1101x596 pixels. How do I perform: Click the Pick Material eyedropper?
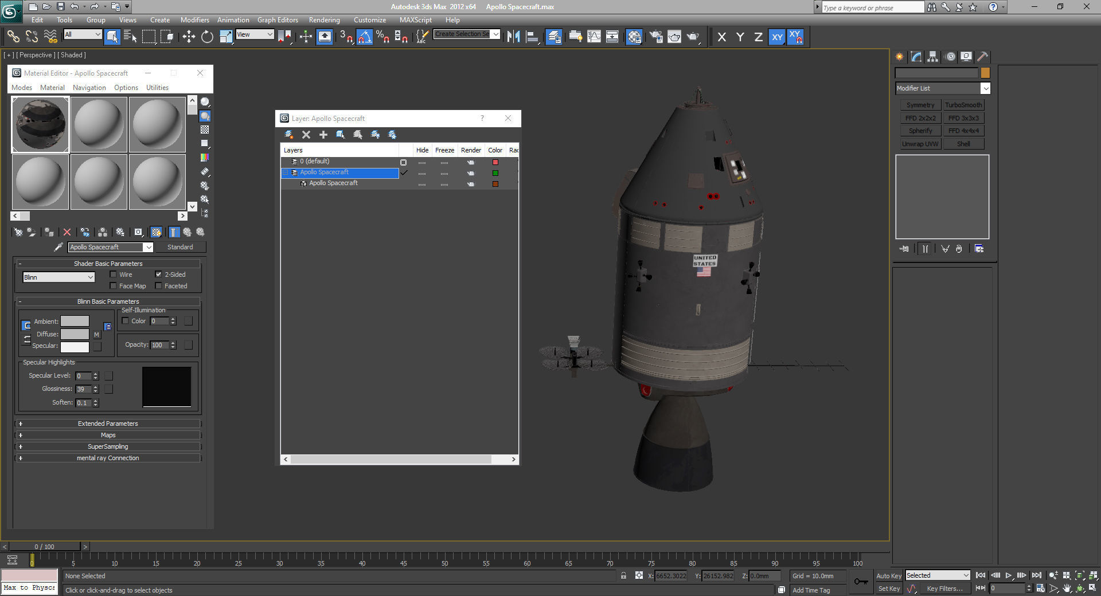(58, 247)
